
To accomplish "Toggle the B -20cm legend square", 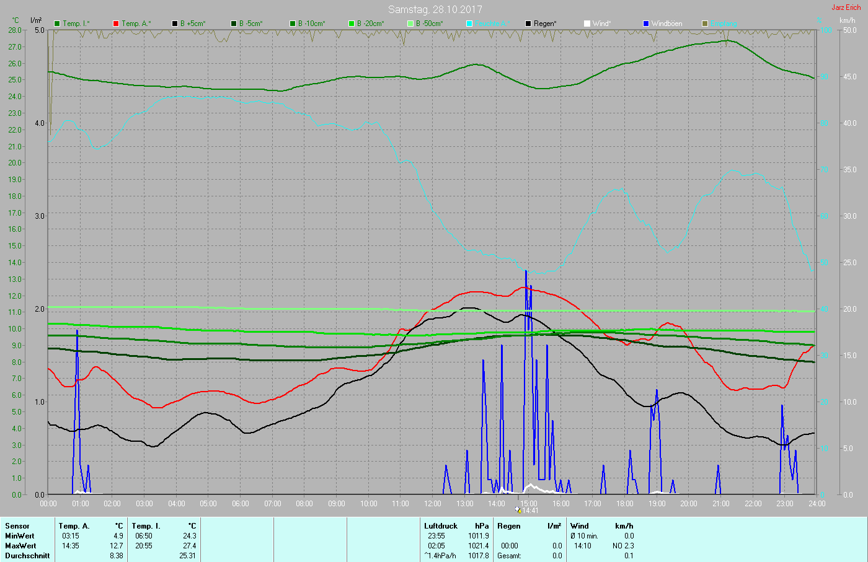I will point(352,24).
